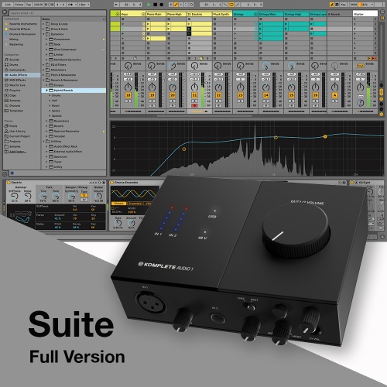Select the Pluck Synth track header
The height and width of the screenshot is (387, 387).
[x=222, y=14]
